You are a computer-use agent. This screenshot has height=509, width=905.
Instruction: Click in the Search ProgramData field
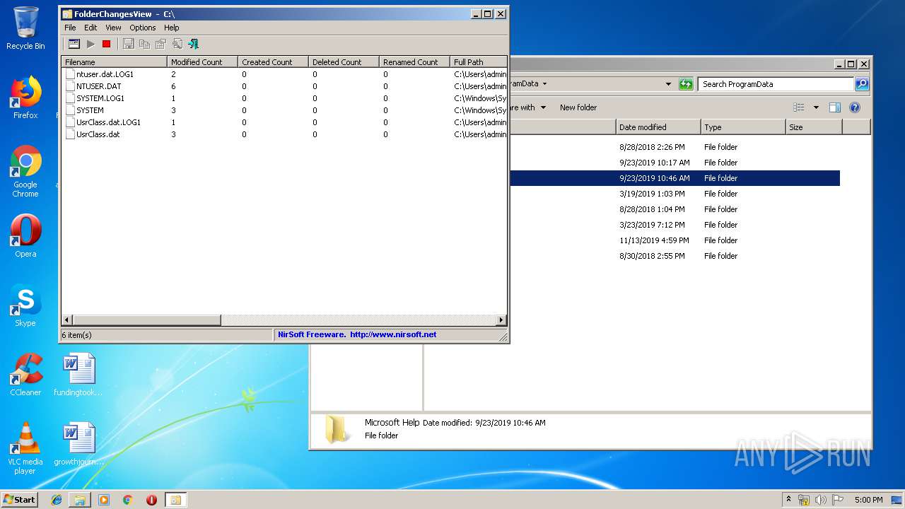click(x=776, y=84)
